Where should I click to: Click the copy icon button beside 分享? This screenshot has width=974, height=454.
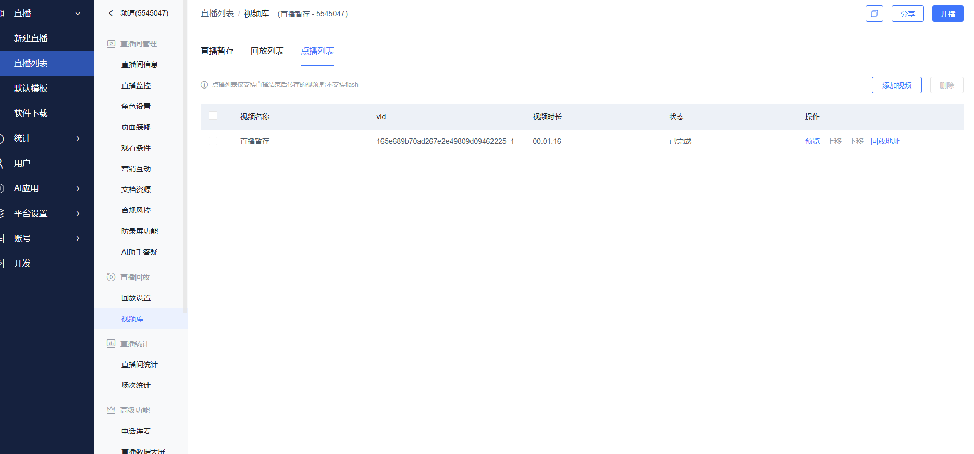click(x=874, y=14)
